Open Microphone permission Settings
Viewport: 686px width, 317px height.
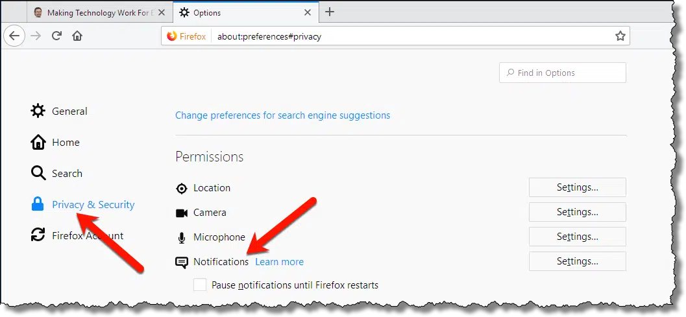click(577, 237)
